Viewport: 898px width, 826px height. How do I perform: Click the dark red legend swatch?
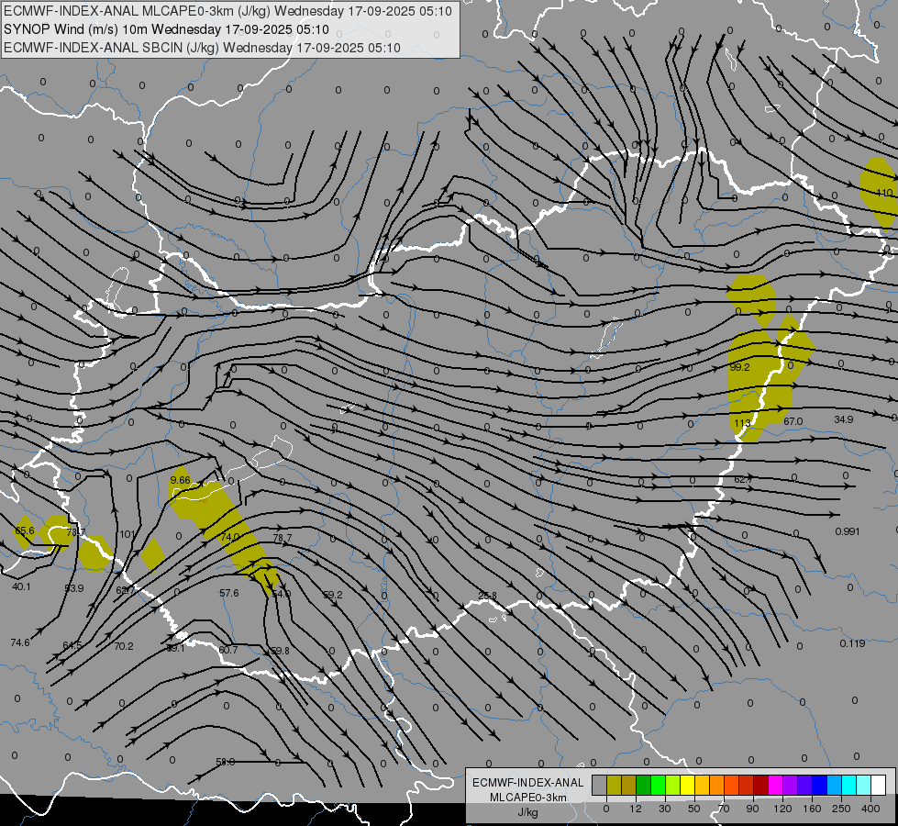pos(760,785)
